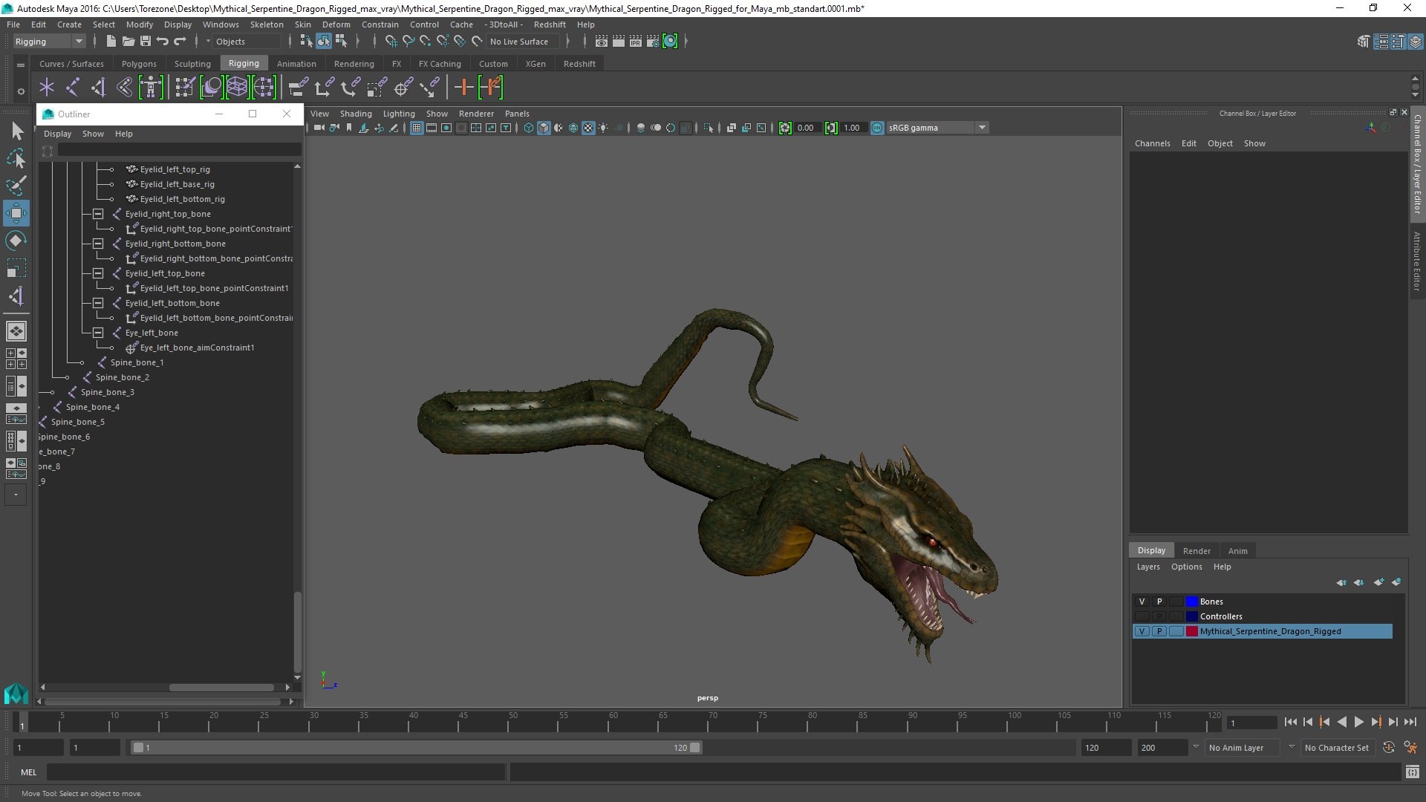Open the Constrain menu
The width and height of the screenshot is (1426, 802).
(x=380, y=25)
